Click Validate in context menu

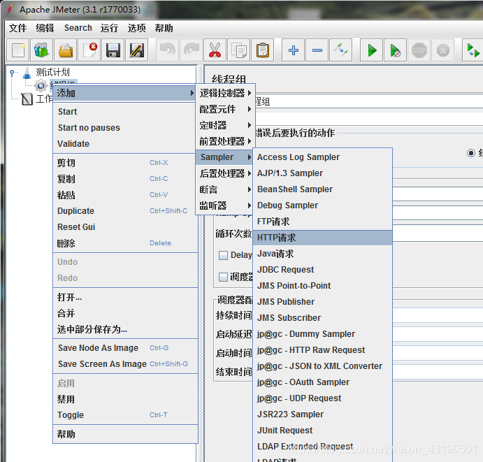click(x=125, y=143)
